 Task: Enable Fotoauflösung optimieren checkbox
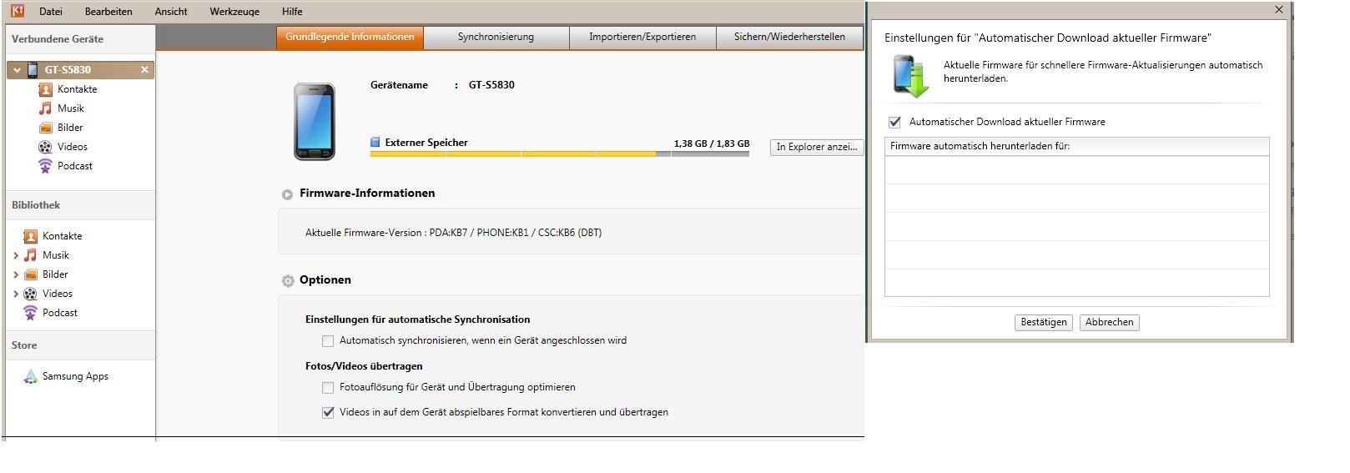click(x=328, y=388)
